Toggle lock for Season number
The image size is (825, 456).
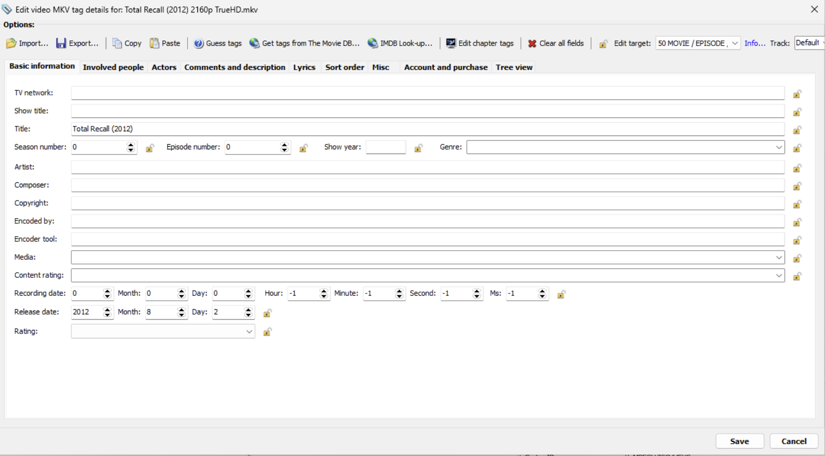point(150,148)
